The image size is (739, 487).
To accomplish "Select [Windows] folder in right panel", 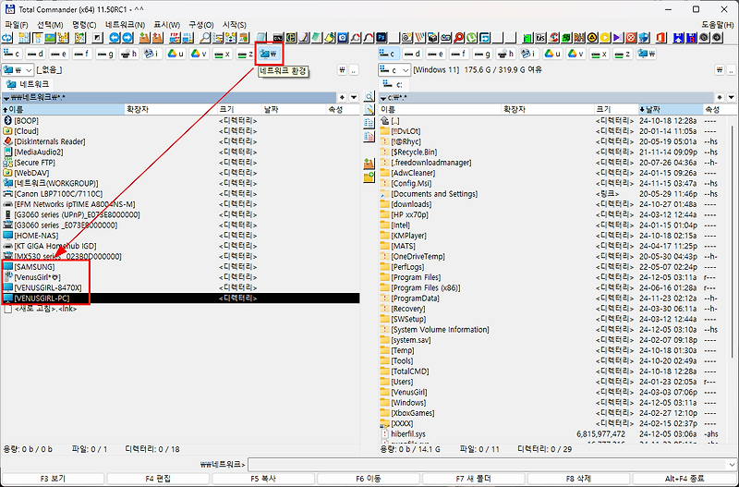I will tap(555, 403).
